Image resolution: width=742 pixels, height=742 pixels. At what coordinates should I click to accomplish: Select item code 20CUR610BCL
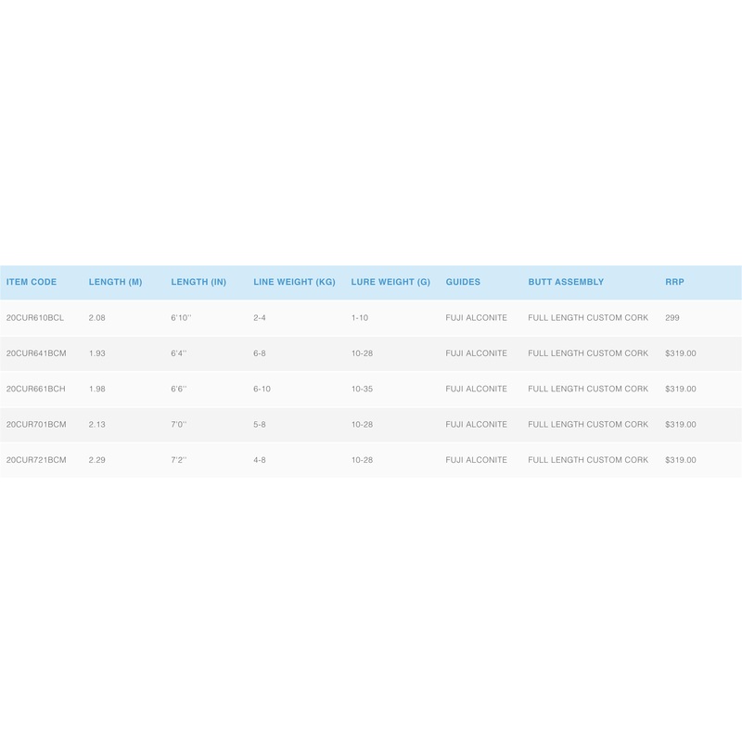[35, 318]
